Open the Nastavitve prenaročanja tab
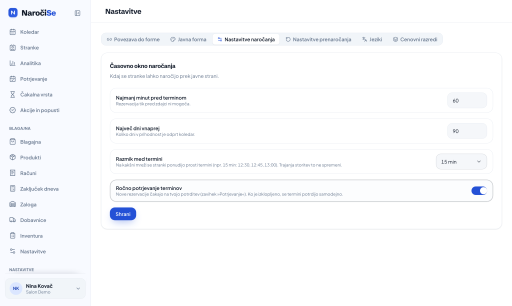This screenshot has width=512, height=306. [x=318, y=39]
